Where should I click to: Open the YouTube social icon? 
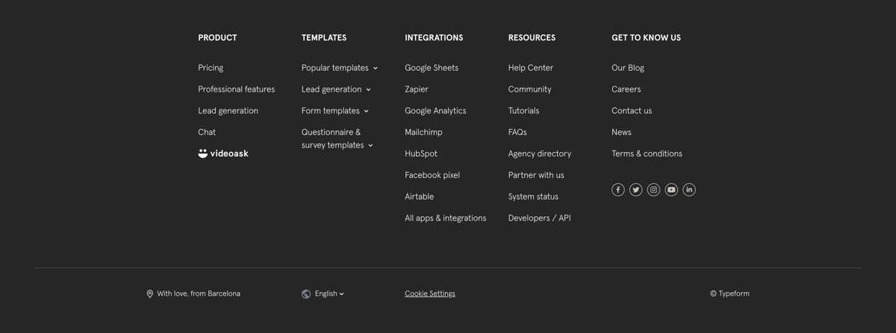coord(671,190)
